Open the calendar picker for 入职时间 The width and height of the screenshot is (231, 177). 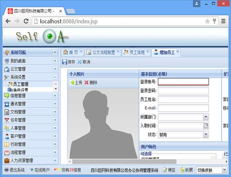(x=206, y=126)
